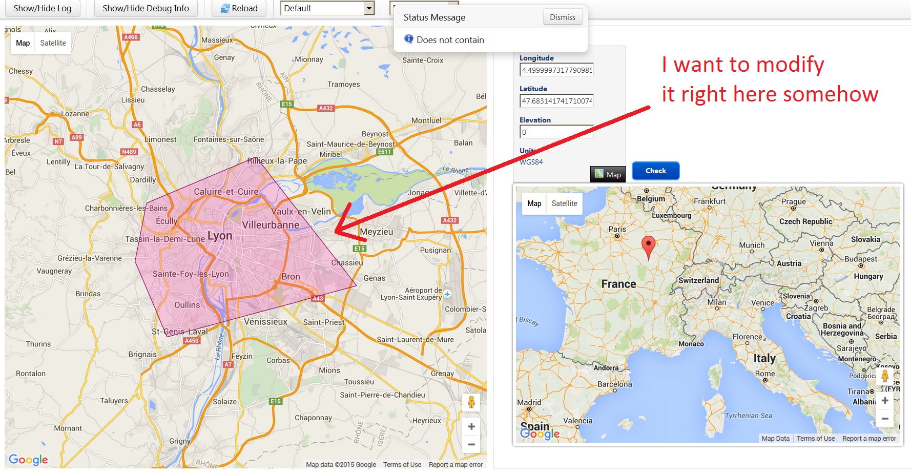Click the A466 road shield

[x=131, y=37]
